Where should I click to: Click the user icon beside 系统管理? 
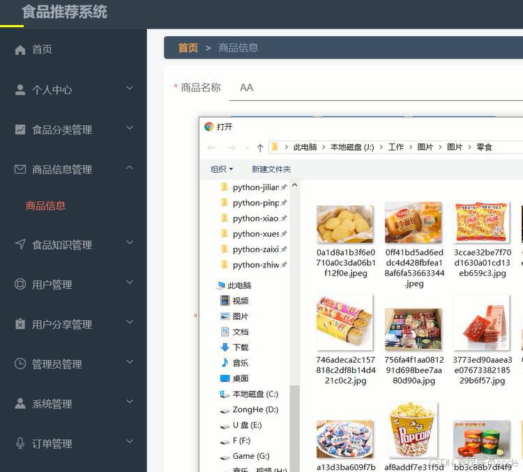[x=20, y=403]
